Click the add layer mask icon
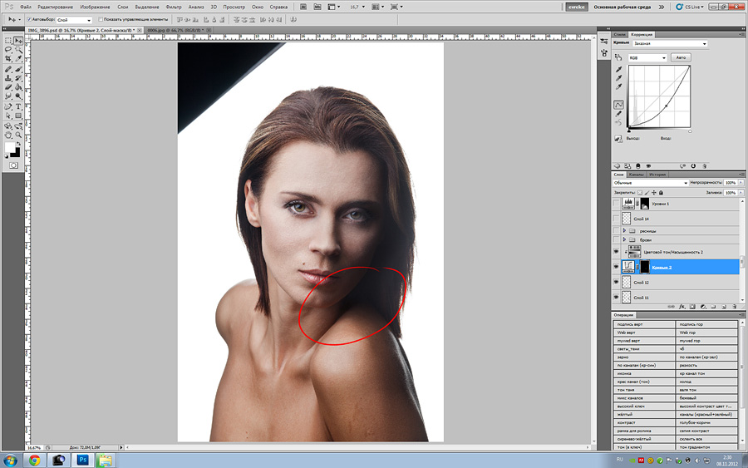The image size is (748, 468). point(692,307)
